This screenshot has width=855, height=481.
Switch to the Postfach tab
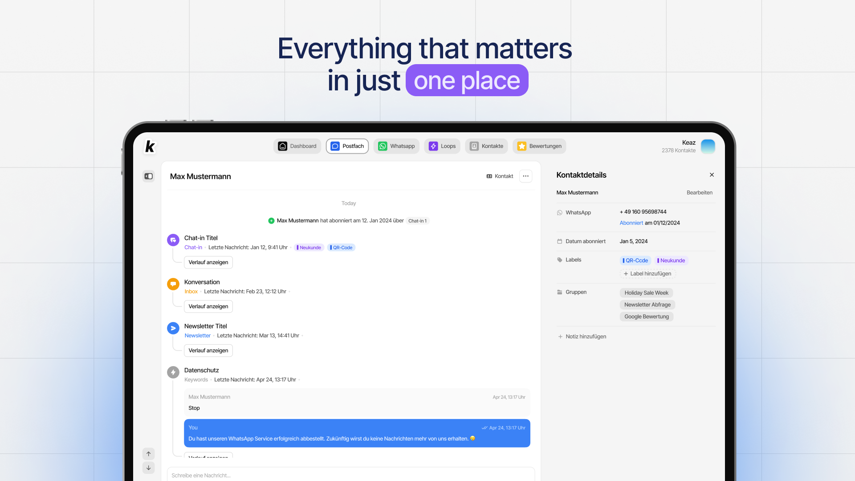347,146
